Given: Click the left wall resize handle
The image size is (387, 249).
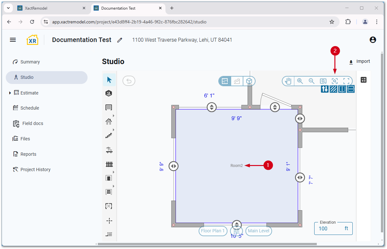Looking at the screenshot, I should click(x=173, y=166).
